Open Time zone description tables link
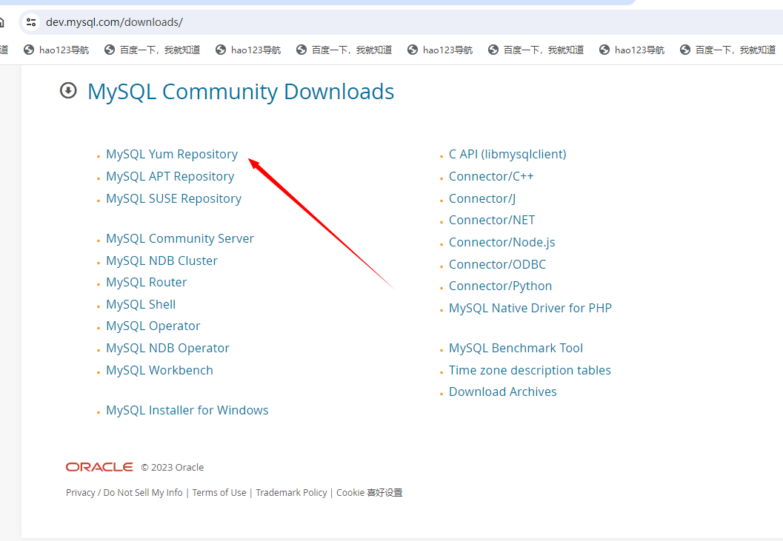 coord(530,370)
